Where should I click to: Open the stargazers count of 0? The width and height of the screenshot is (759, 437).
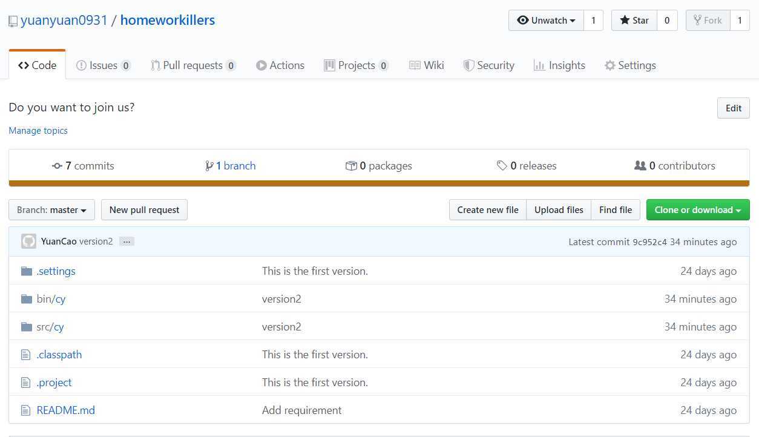tap(667, 21)
